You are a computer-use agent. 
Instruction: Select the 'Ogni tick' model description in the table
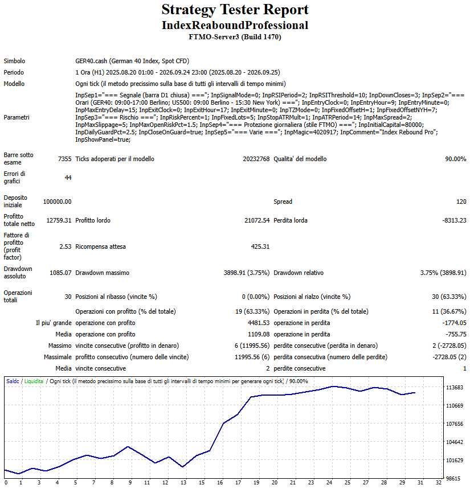click(x=181, y=84)
